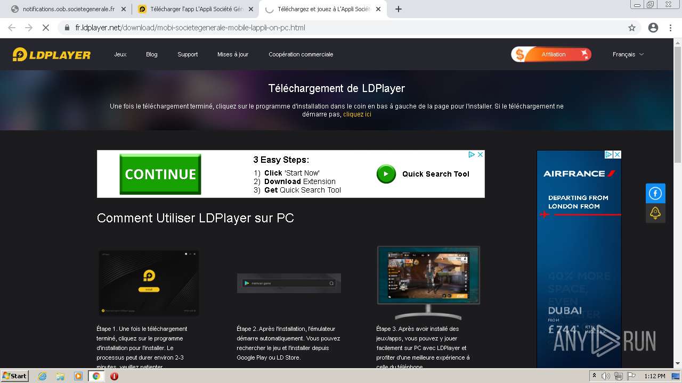Open the Jeux menu

[120, 54]
